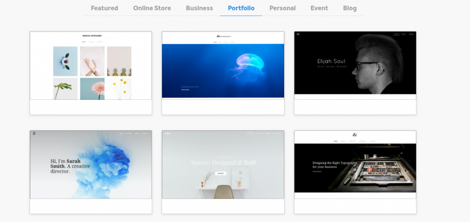Select the Elijah Soul dark template
The height and width of the screenshot is (222, 470).
click(x=355, y=73)
